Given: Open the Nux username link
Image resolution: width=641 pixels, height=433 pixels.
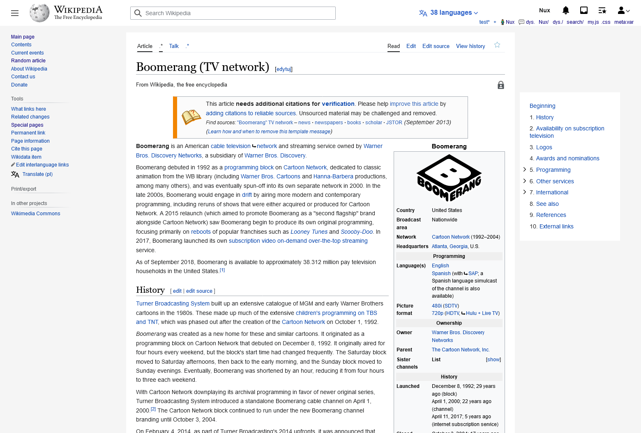Looking at the screenshot, I should pos(544,10).
